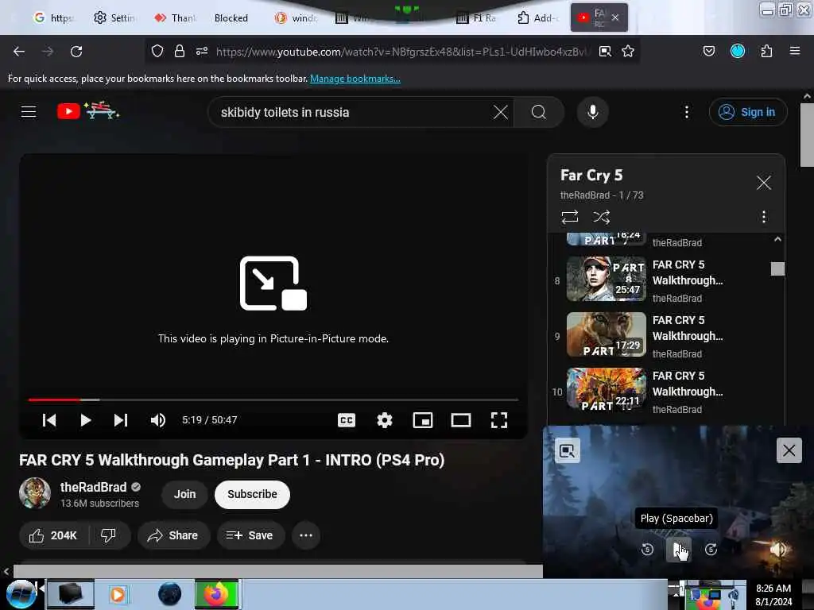The image size is (814, 610).
Task: Switch to Blocked tab
Action: click(x=231, y=17)
